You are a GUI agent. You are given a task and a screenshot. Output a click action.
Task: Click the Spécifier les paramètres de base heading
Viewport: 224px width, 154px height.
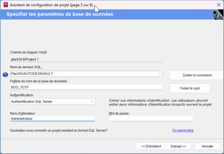[60, 14]
